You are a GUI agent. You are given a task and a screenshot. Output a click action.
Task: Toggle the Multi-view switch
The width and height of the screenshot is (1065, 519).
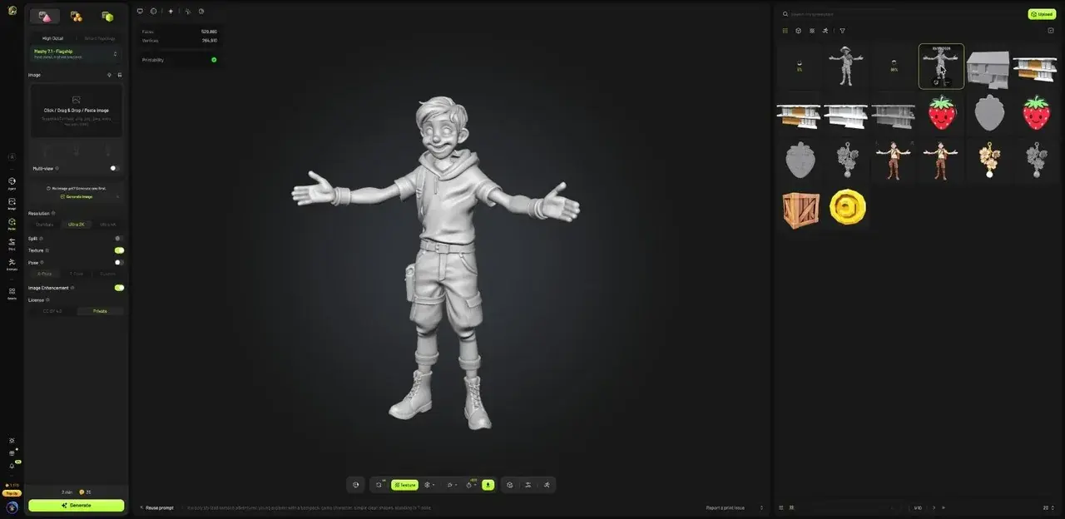pos(115,168)
